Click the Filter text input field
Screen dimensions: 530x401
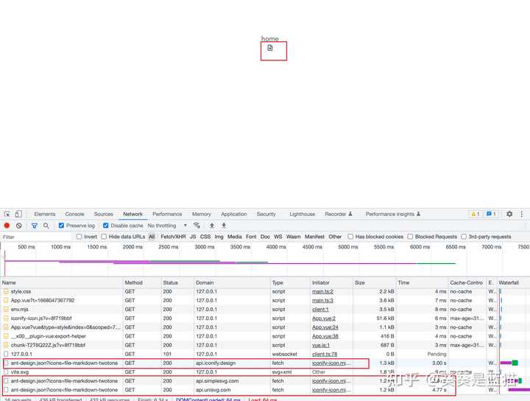(x=37, y=237)
